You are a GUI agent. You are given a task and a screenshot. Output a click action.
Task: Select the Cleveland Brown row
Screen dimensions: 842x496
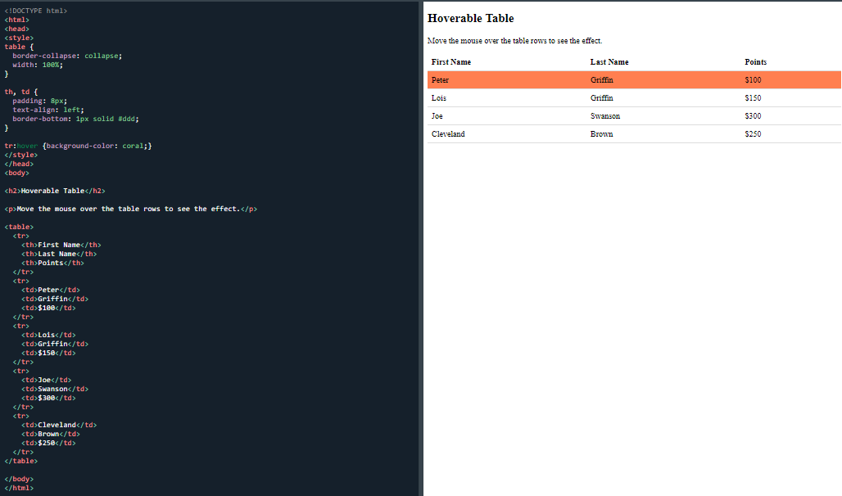573,133
